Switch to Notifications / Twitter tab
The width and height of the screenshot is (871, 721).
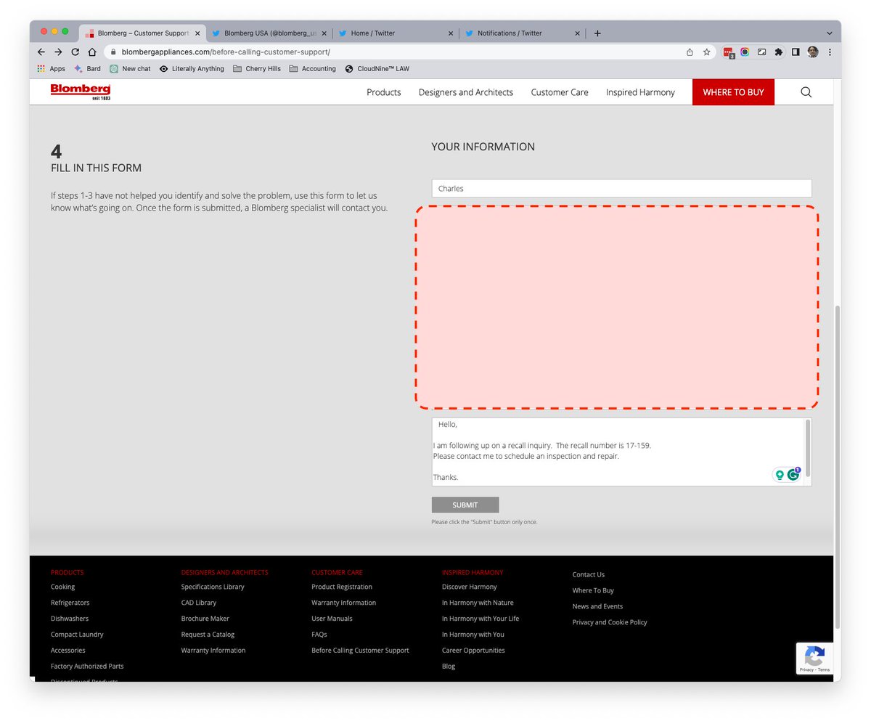pos(522,33)
